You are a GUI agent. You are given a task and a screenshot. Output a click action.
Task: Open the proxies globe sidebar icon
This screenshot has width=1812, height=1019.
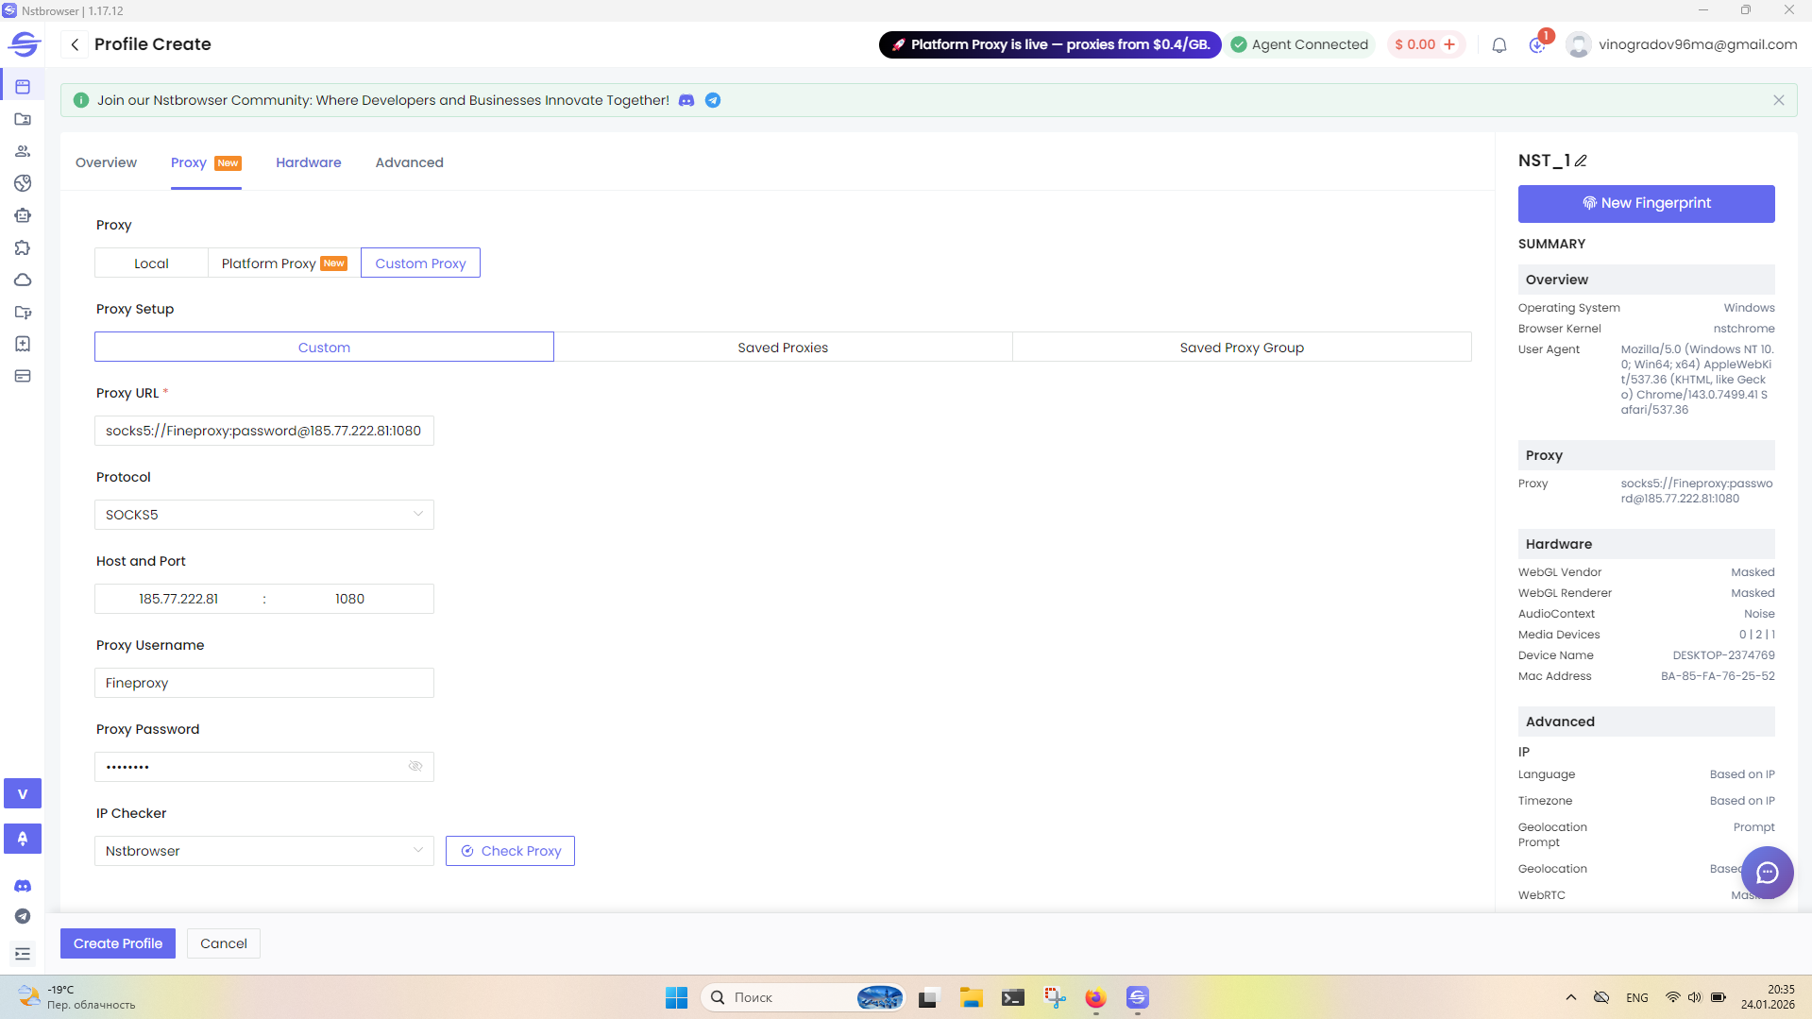[23, 183]
